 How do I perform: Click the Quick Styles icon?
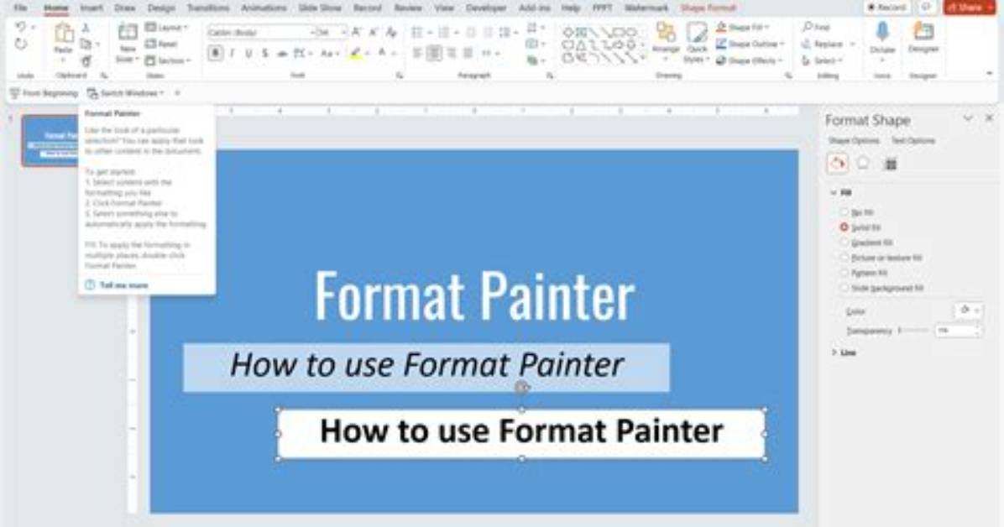pyautogui.click(x=697, y=34)
